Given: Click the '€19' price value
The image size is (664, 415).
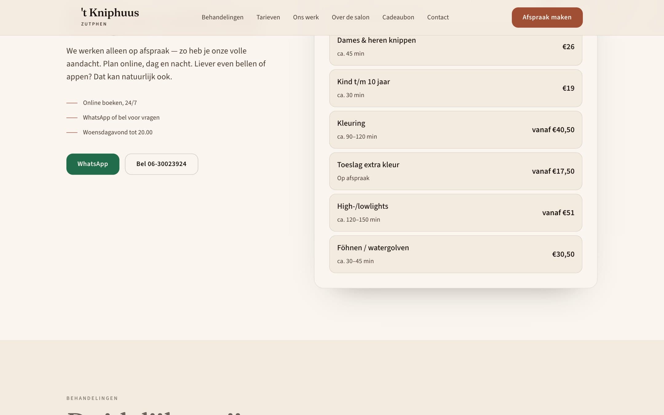Looking at the screenshot, I should (x=568, y=88).
